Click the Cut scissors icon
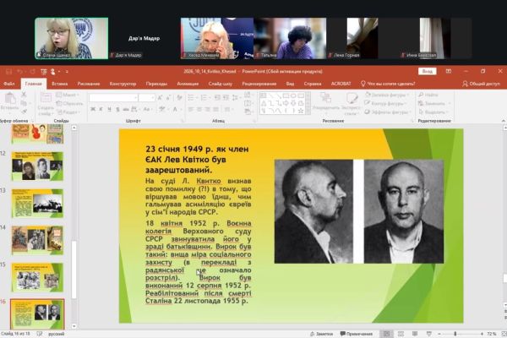Image resolution: width=507 pixels, height=338 pixels. click(x=24, y=95)
